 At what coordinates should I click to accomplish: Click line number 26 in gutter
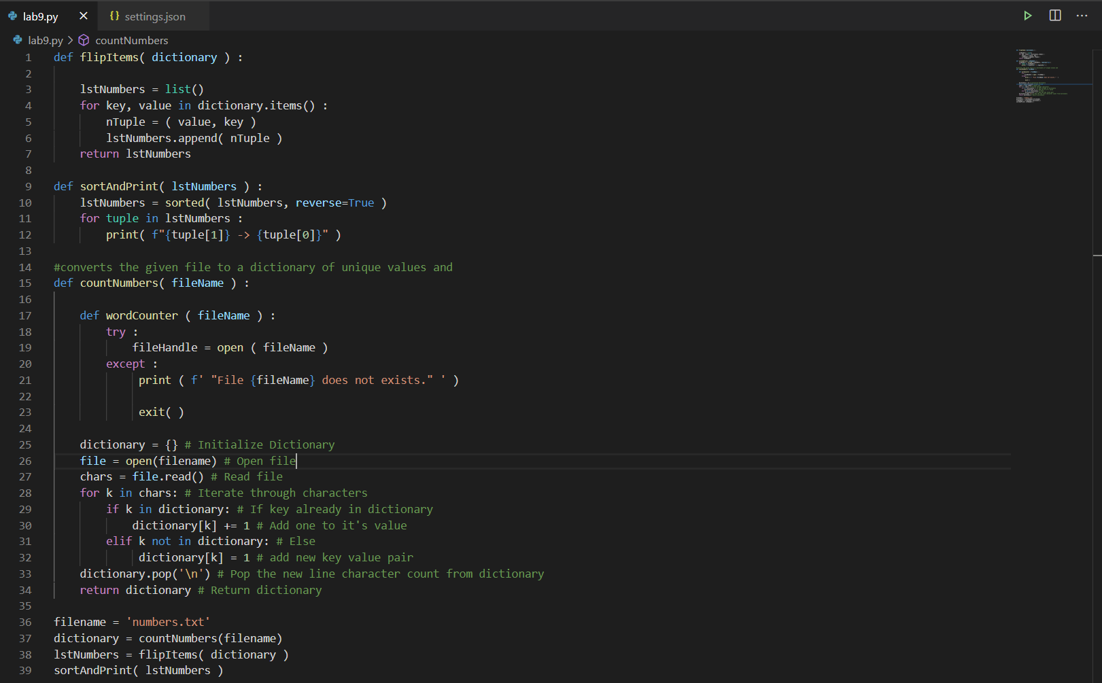25,461
